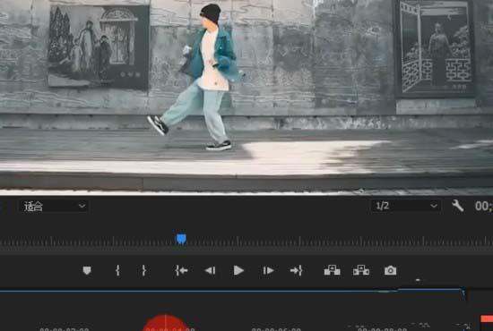Jump to In point button
The height and width of the screenshot is (331, 493).
(x=181, y=270)
